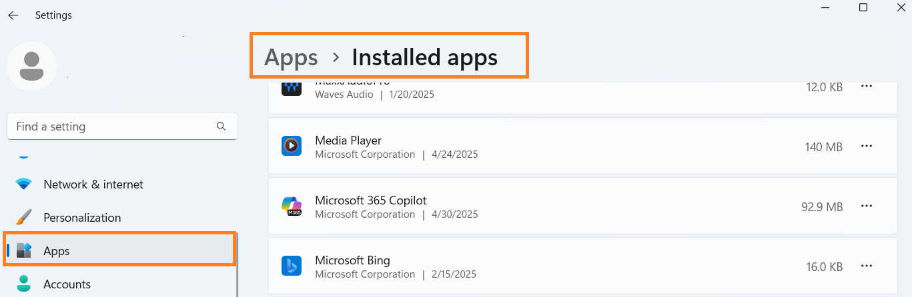912x297 pixels.
Task: Click the Media Player app icon
Action: [292, 146]
